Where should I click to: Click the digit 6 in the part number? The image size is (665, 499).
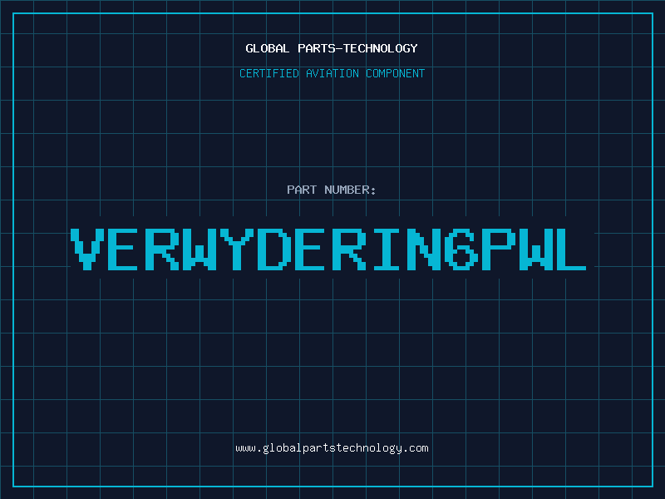tap(461, 249)
